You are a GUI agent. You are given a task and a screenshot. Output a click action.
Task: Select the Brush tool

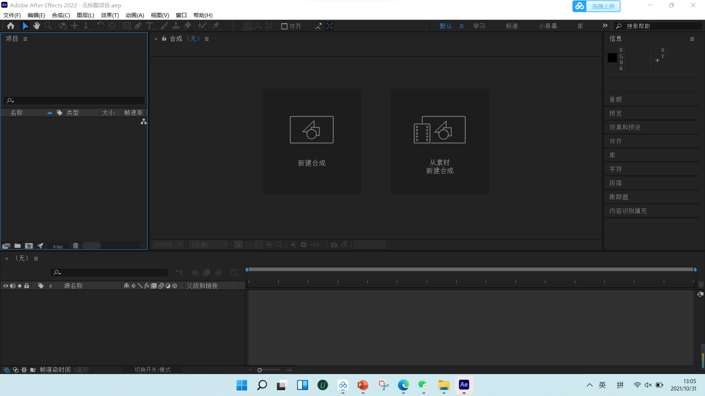click(x=163, y=26)
